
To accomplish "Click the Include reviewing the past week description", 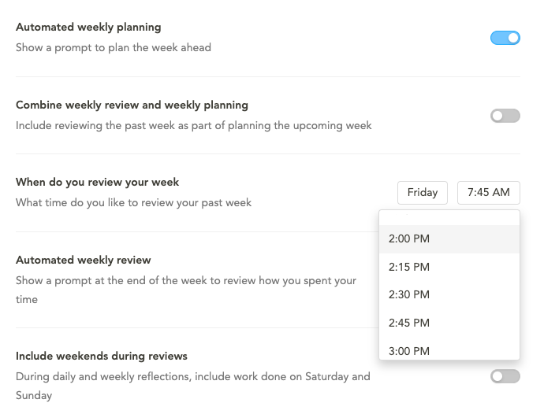I will tap(194, 125).
